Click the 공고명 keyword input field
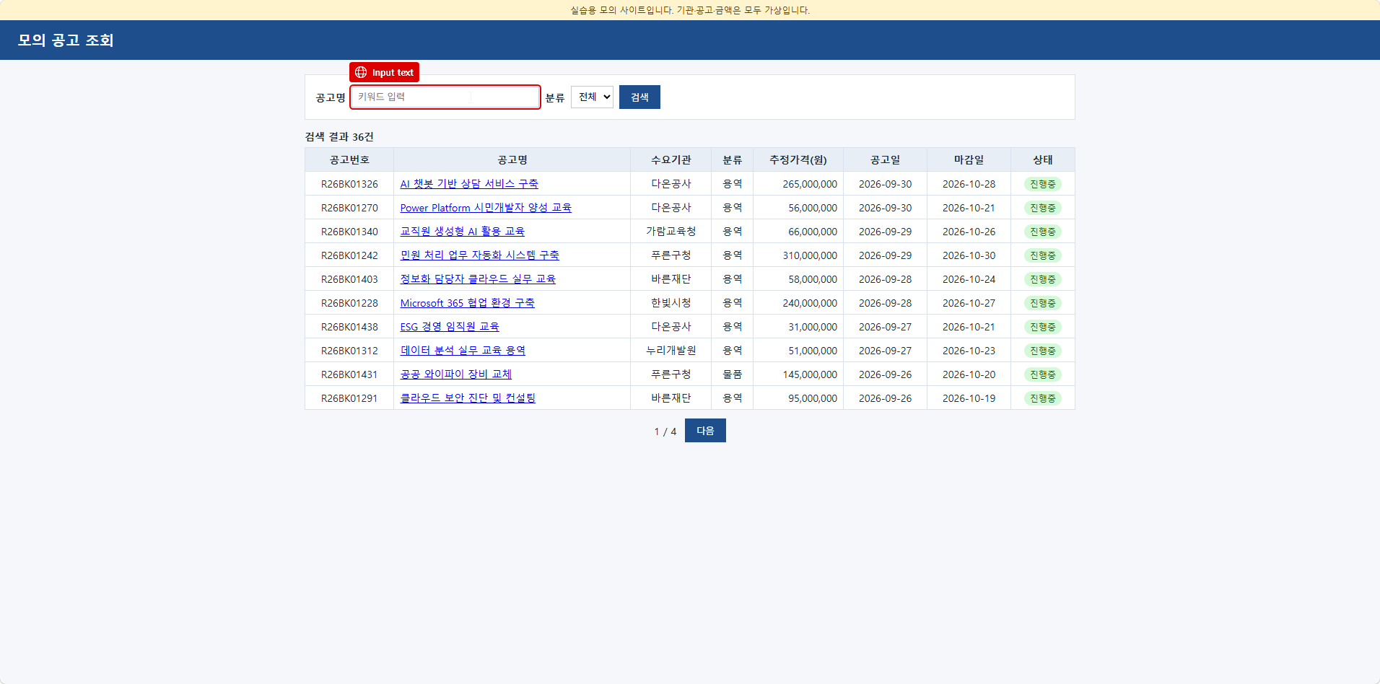The image size is (1380, 684). (x=445, y=97)
